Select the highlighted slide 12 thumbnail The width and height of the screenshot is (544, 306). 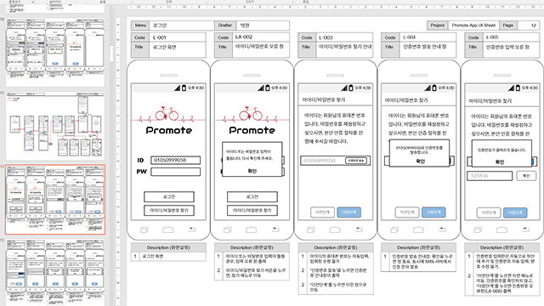point(55,200)
